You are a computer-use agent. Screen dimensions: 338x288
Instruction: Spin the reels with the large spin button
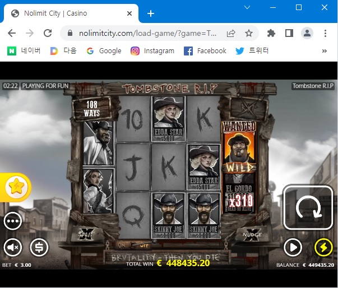(308, 207)
